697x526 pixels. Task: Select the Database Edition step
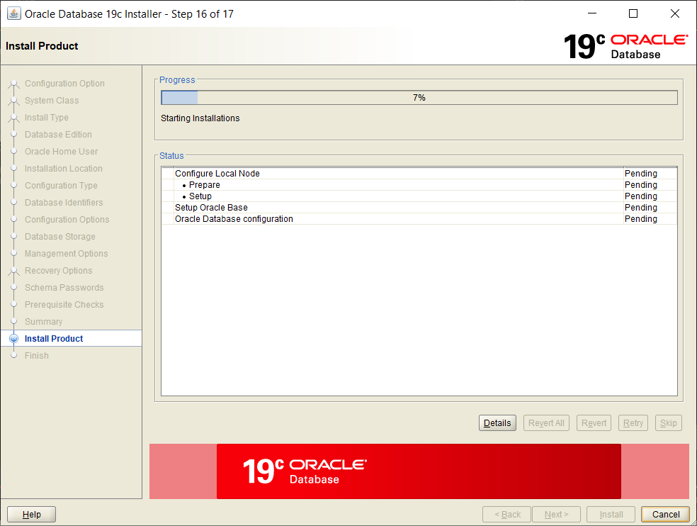pos(58,135)
